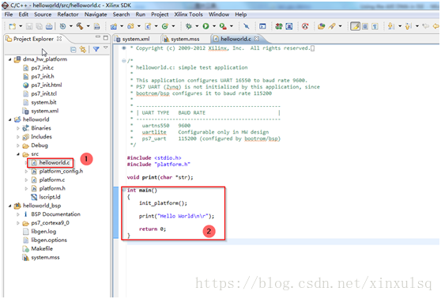Expand the Debug folder
Screen dimensions: 441x299
coord(18,146)
